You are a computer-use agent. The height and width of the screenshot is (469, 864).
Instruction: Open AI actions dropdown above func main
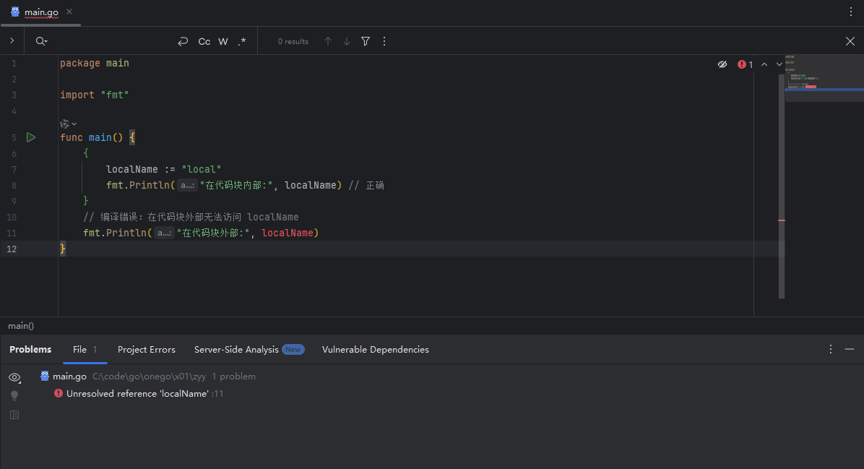coord(69,124)
